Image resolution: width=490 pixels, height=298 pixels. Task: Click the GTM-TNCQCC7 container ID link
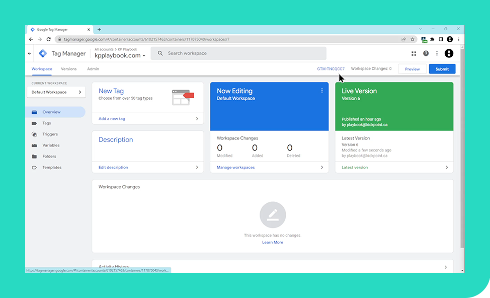pos(331,68)
